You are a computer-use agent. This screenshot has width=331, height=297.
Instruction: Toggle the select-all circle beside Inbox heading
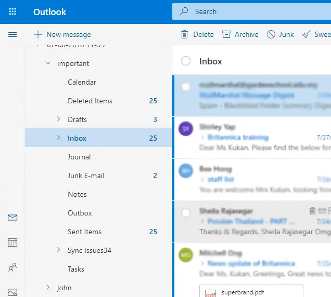click(186, 61)
